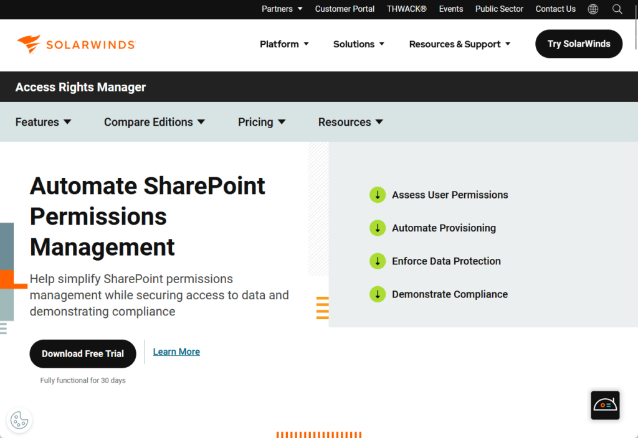Click the search magnifier icon

coord(617,9)
